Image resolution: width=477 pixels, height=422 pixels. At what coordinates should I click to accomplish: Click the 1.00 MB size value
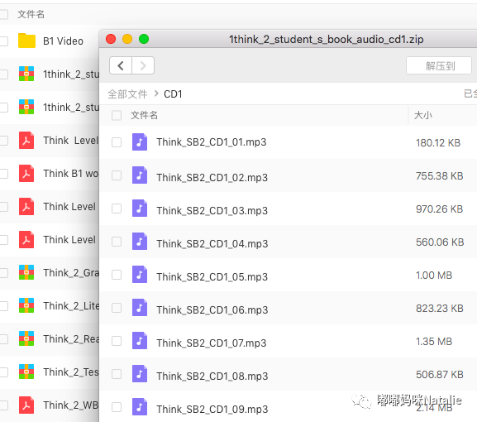[434, 276]
